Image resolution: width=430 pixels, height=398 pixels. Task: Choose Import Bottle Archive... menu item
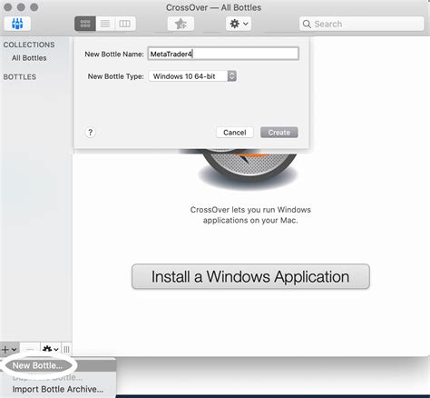(58, 389)
